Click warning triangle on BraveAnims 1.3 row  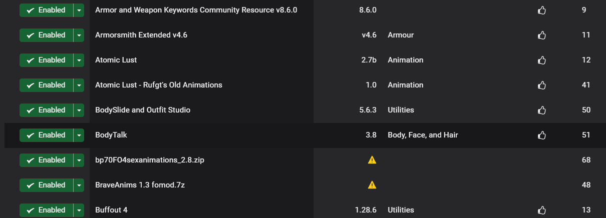(372, 185)
